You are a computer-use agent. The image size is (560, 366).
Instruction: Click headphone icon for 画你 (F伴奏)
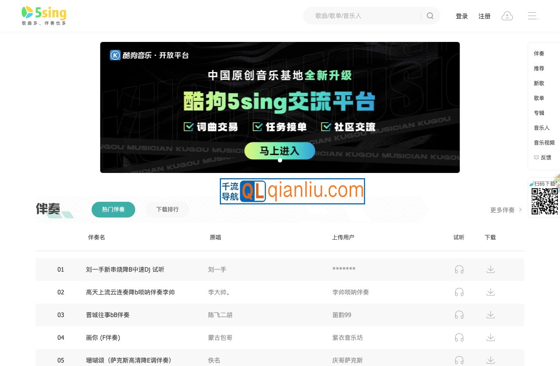(459, 338)
